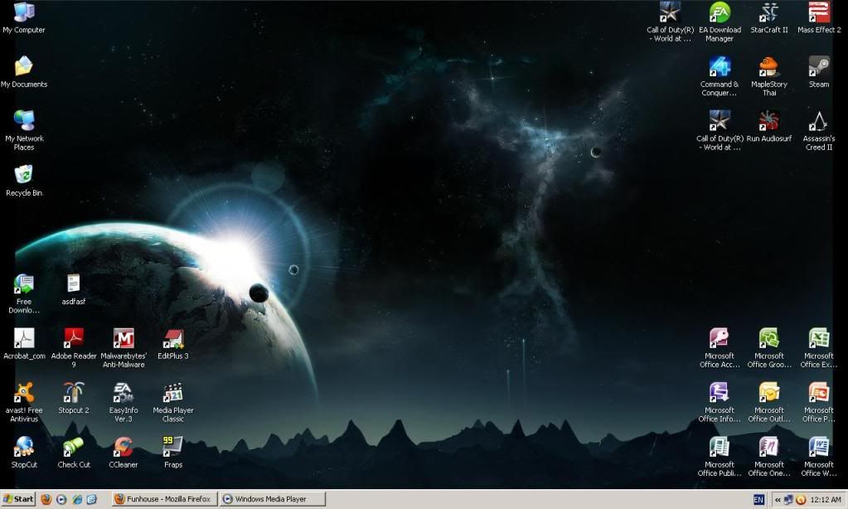Click the 12:12 AM taskbar clock
Screen dimensions: 848x509
click(x=826, y=500)
